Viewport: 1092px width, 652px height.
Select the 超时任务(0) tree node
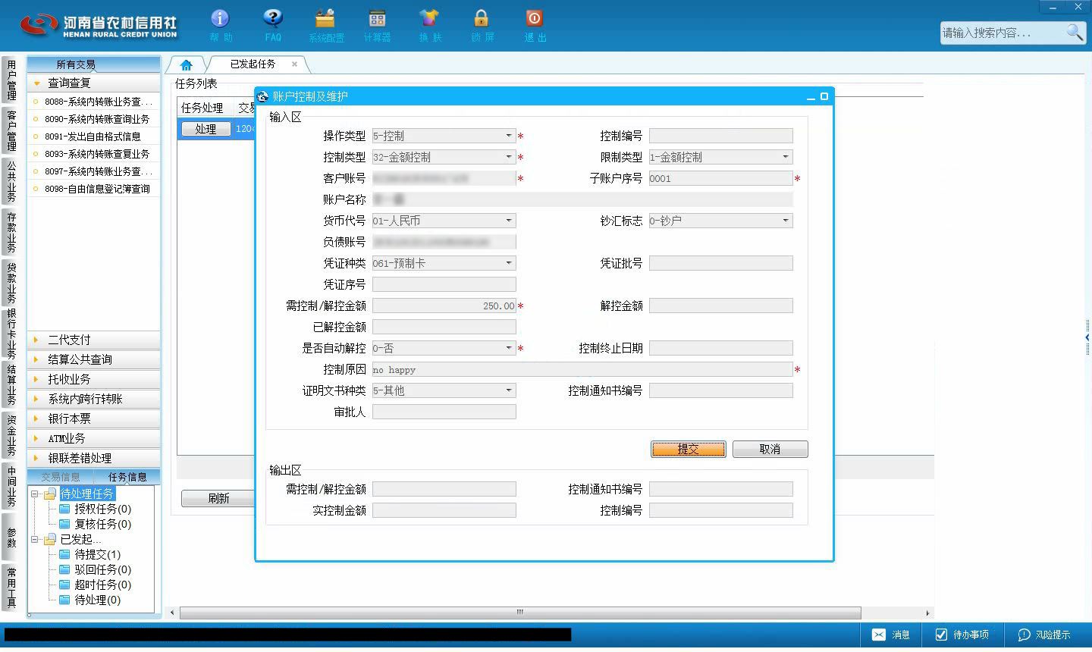point(102,585)
